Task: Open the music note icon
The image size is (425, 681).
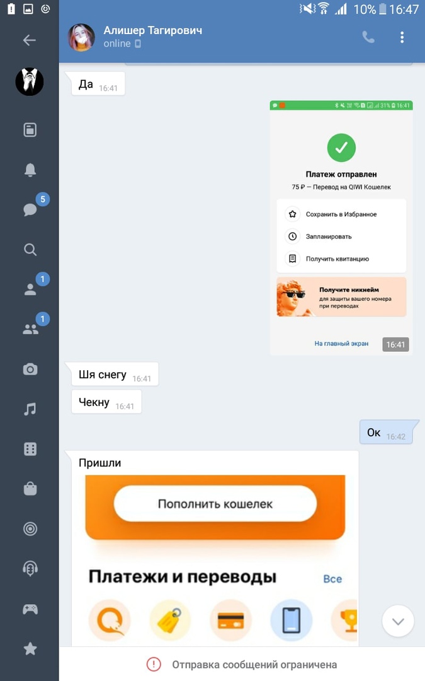Action: [x=30, y=409]
